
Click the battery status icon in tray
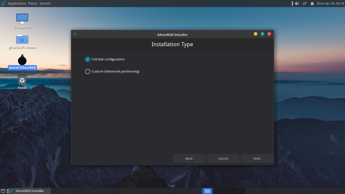click(x=312, y=4)
